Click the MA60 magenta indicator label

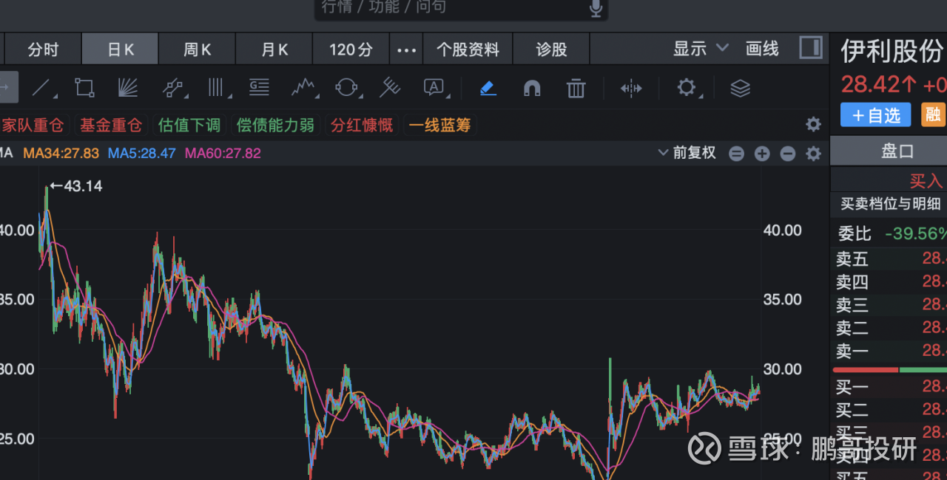223,153
